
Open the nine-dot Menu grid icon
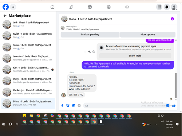159,7
